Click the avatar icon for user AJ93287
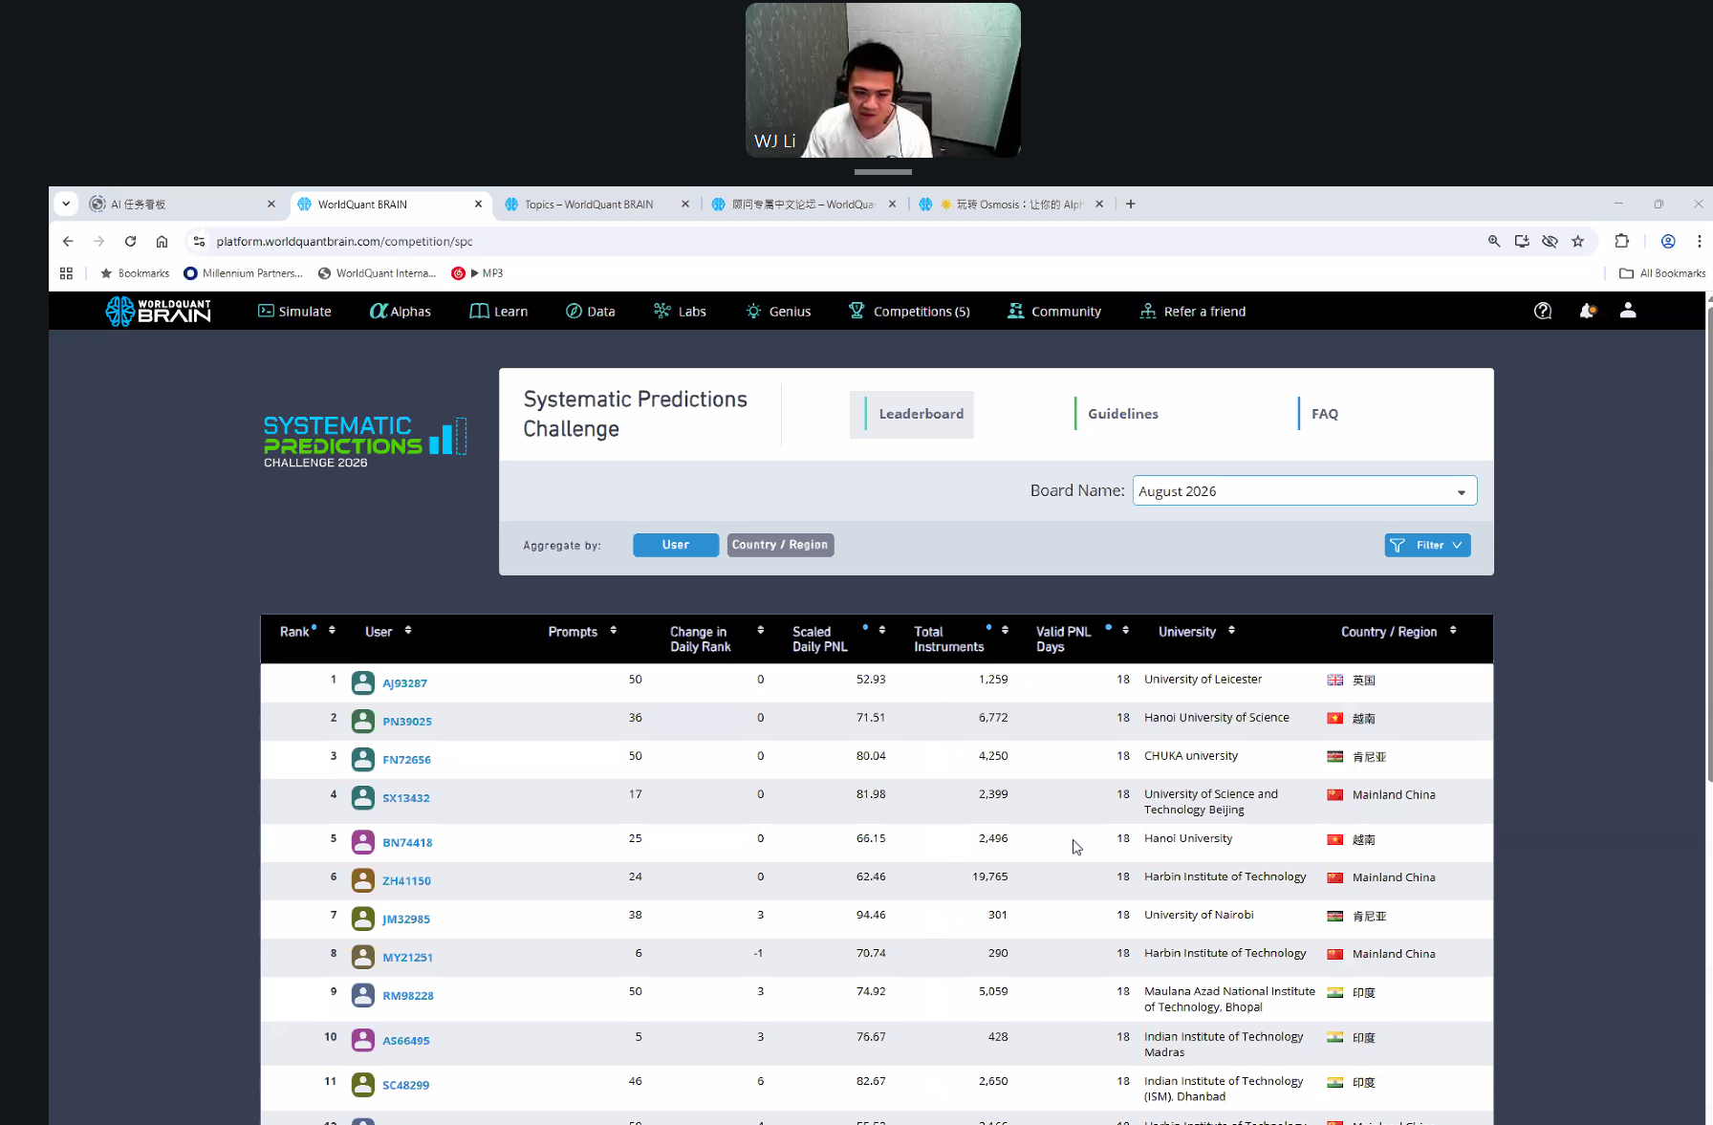The image size is (1713, 1125). point(363,682)
